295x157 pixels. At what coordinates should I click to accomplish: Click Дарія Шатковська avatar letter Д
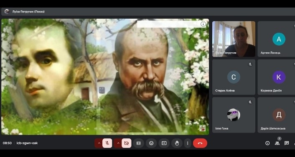coord(279,115)
